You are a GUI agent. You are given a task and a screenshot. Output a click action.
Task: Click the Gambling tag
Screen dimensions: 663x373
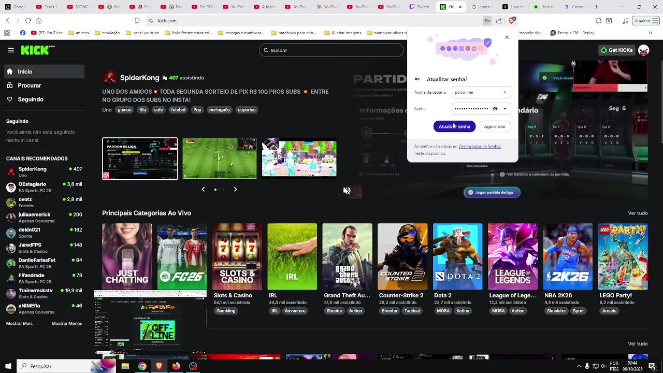[226, 311]
